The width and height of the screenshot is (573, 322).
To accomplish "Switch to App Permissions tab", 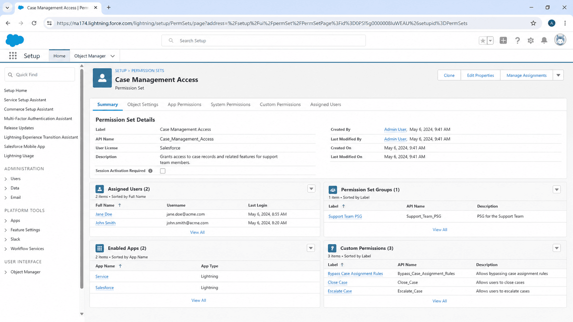I will (184, 104).
